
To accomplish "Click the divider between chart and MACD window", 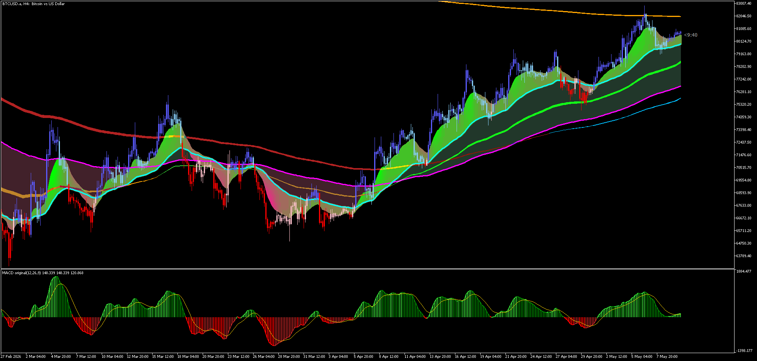I will [367, 269].
